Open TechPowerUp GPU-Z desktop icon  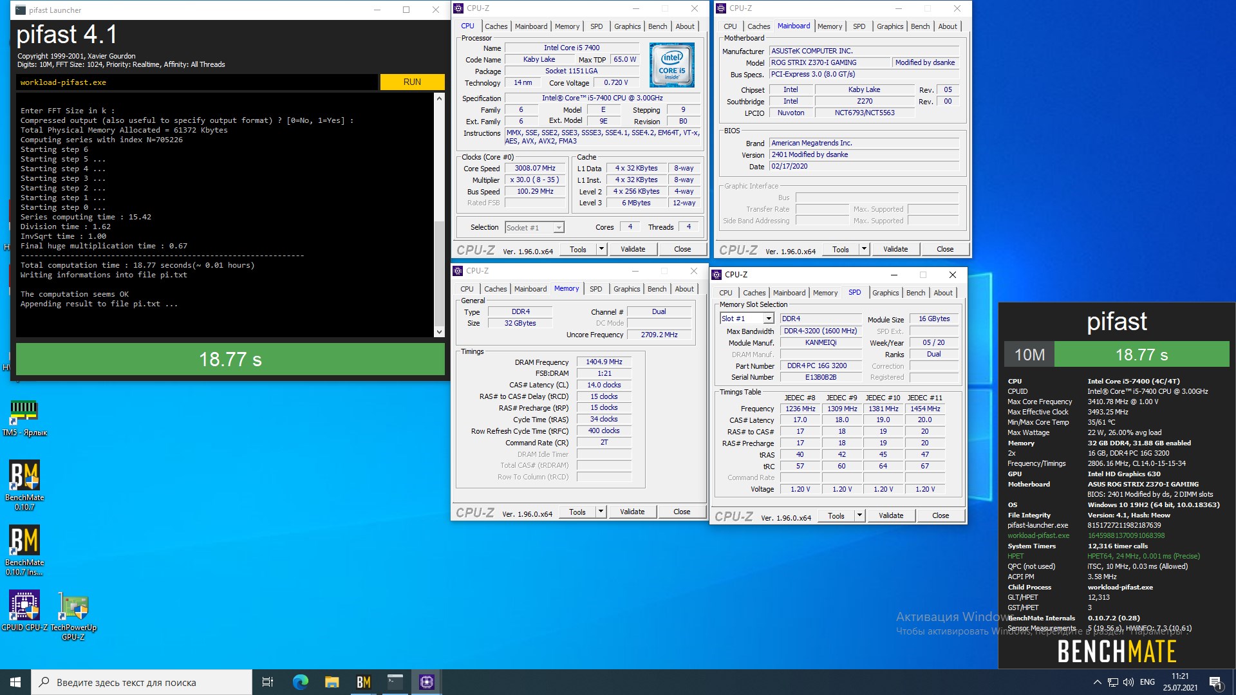(73, 616)
